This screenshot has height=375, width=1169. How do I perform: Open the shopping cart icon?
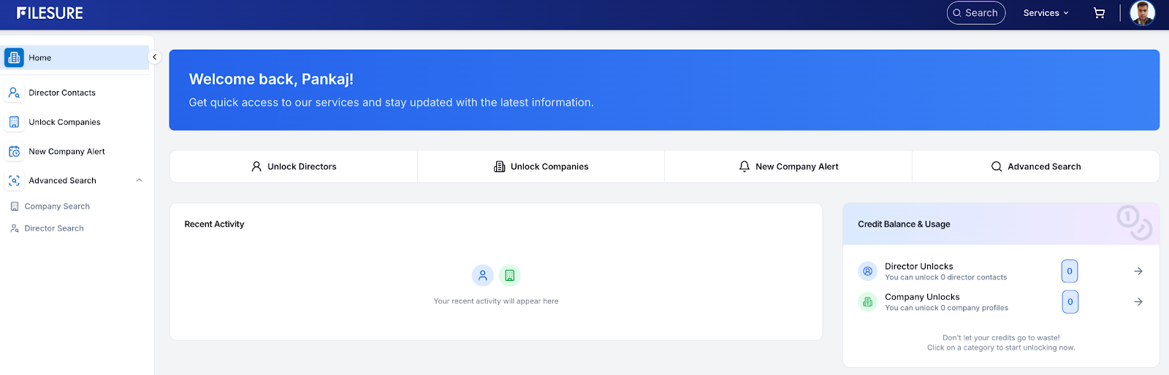click(1099, 13)
